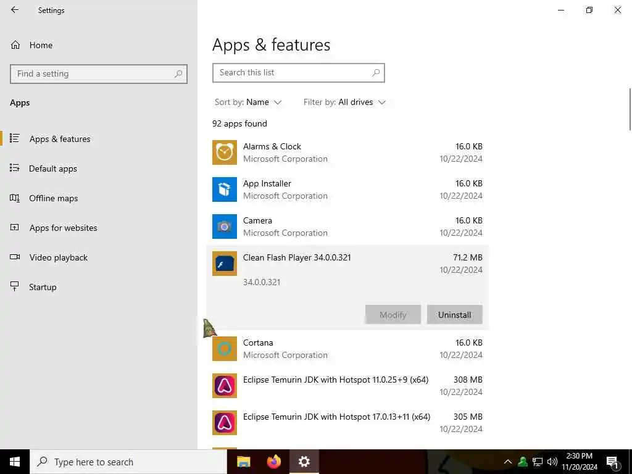Click the green user icon in system tray
Screen dimensions: 632x474
pyautogui.click(x=523, y=462)
